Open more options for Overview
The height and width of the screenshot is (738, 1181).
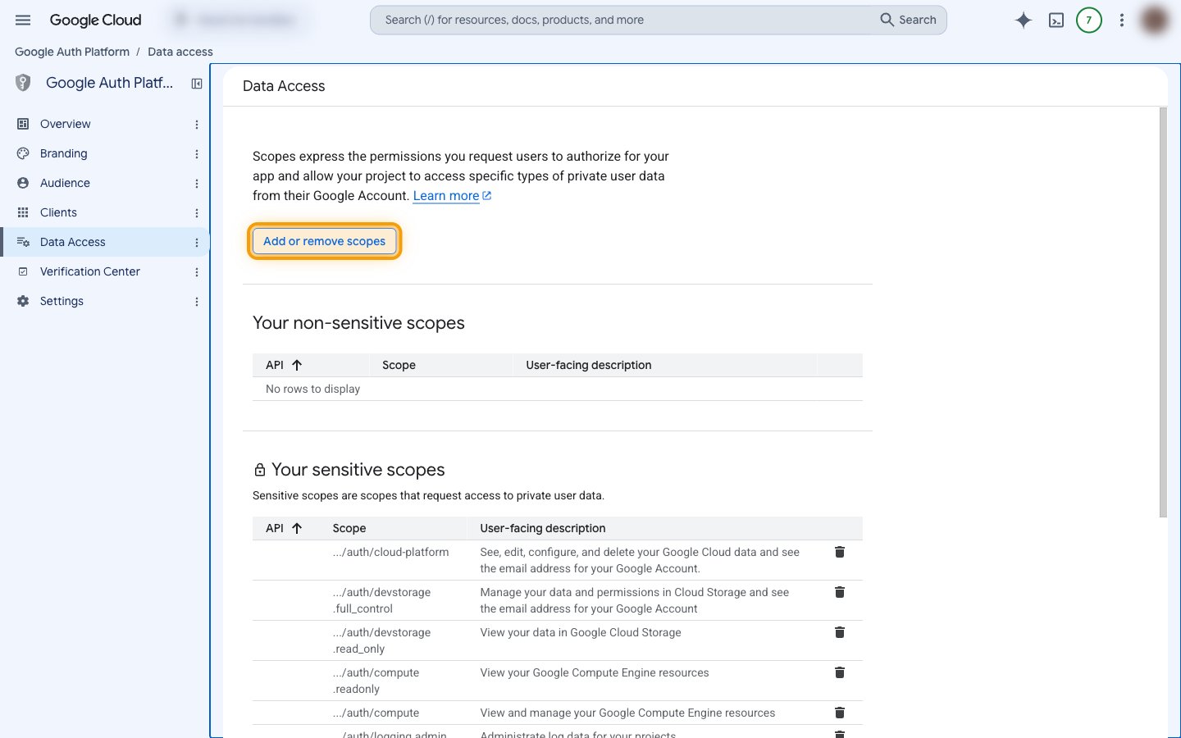pyautogui.click(x=197, y=124)
